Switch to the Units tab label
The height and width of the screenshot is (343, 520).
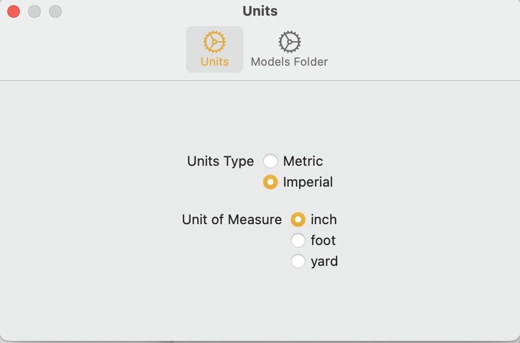point(215,62)
